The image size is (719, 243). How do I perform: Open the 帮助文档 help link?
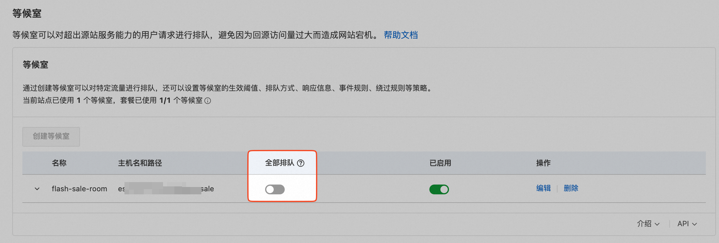[x=401, y=35]
